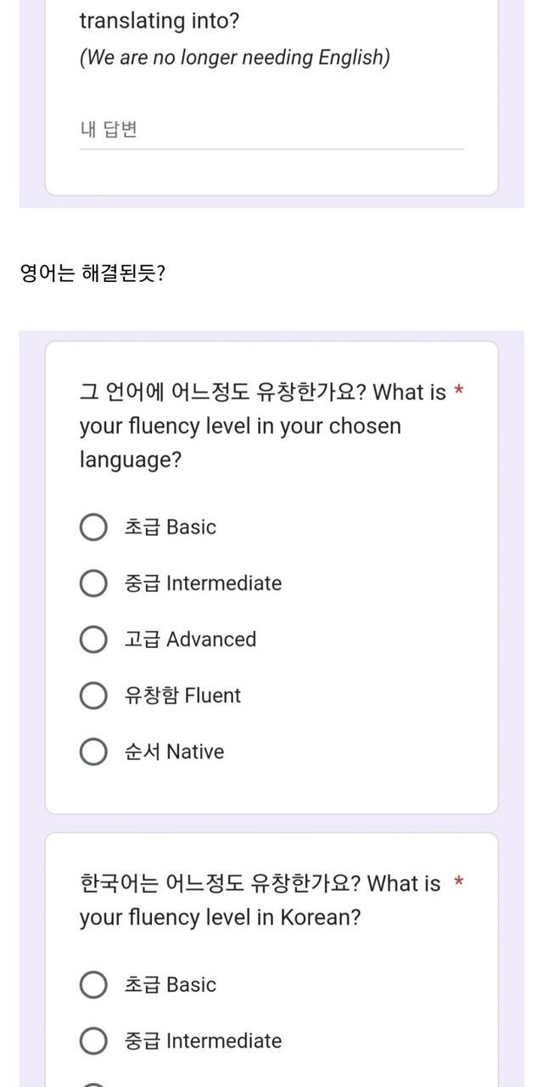Choose the 고급 Advanced radio option
The height and width of the screenshot is (1087, 543).
tap(93, 639)
